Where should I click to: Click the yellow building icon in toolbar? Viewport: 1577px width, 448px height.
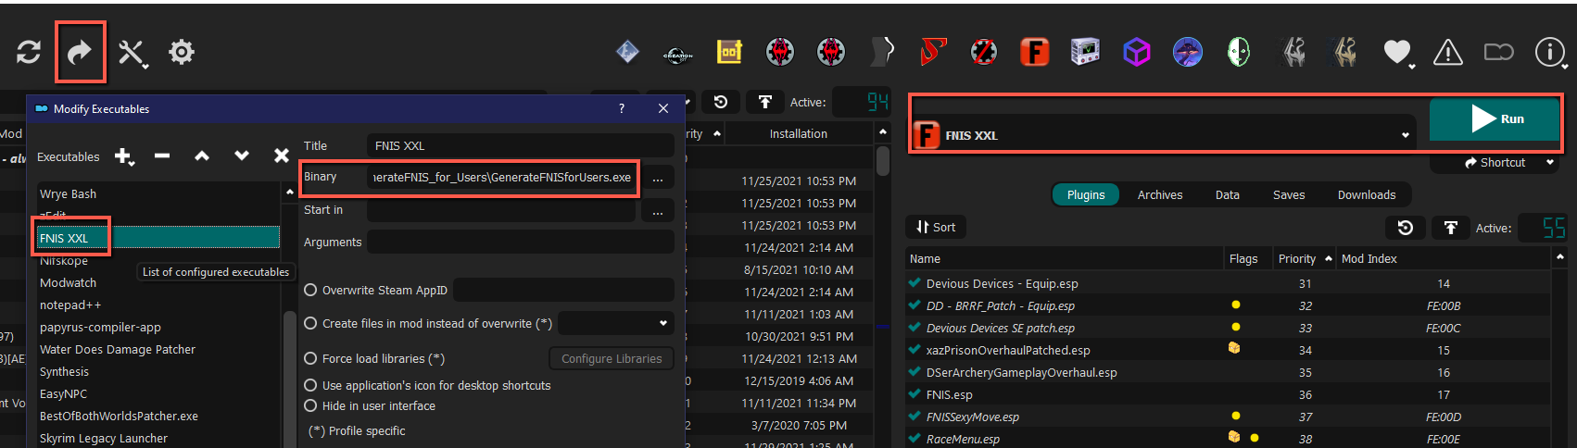coord(729,52)
